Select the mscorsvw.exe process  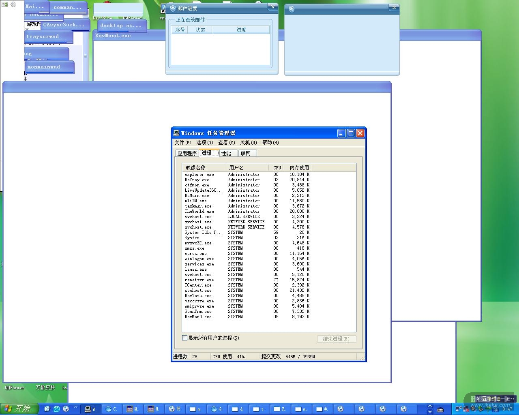pos(247,301)
